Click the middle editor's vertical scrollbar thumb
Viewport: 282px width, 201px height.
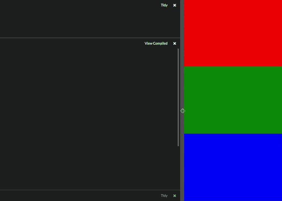[x=178, y=97]
